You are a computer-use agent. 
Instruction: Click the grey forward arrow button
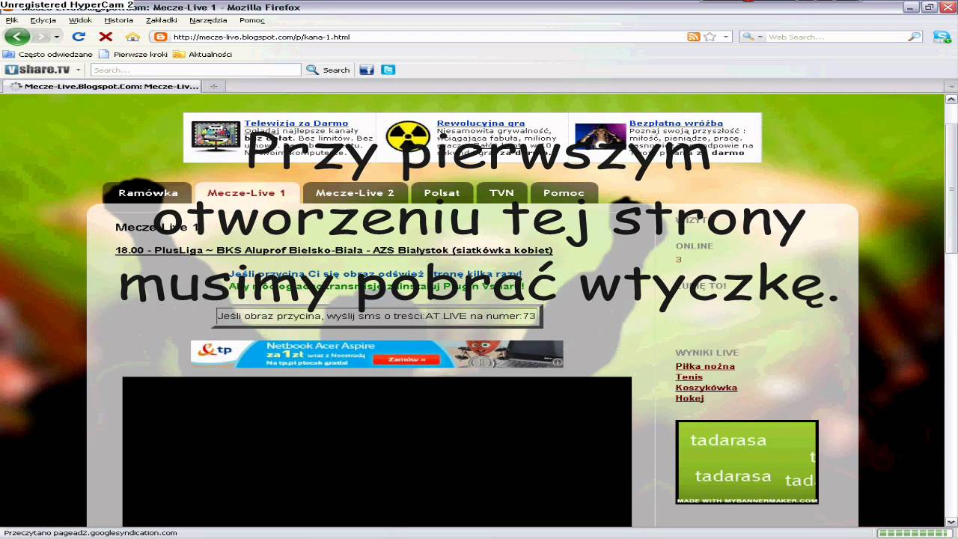pyautogui.click(x=41, y=37)
